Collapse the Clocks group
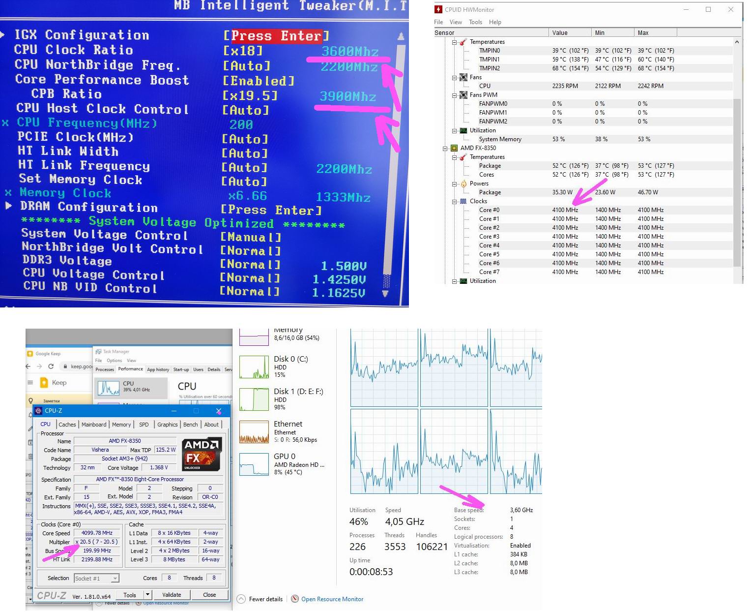 (x=454, y=201)
